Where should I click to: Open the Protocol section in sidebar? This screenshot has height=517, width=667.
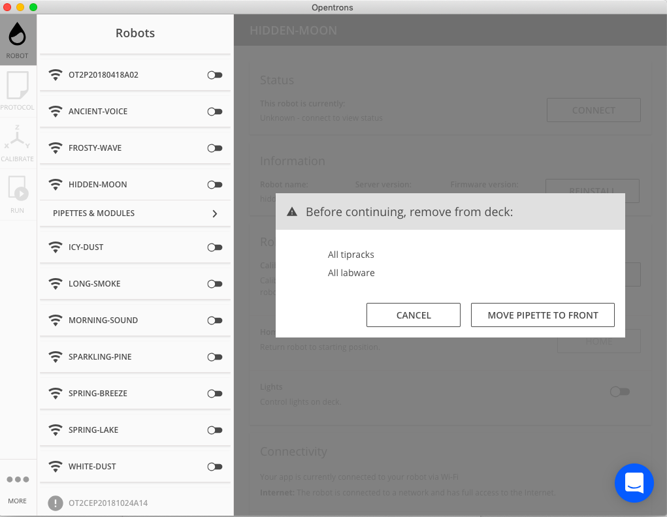(x=18, y=91)
